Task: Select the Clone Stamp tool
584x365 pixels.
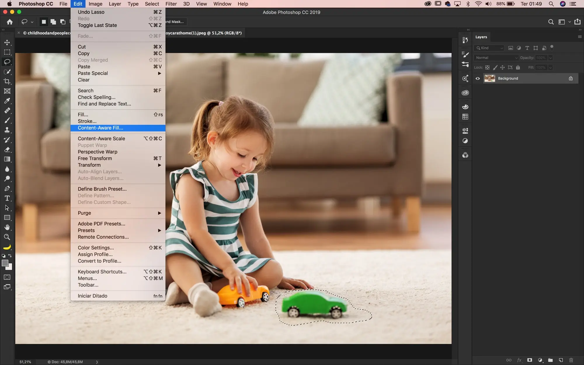Action: [x=7, y=130]
